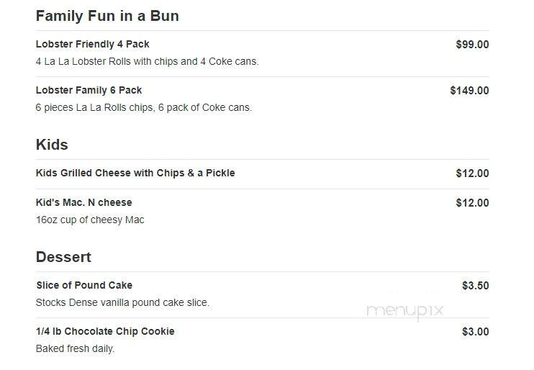
Task: Click the Kid's Mac. N cheese $12.00 price
Action: [472, 203]
